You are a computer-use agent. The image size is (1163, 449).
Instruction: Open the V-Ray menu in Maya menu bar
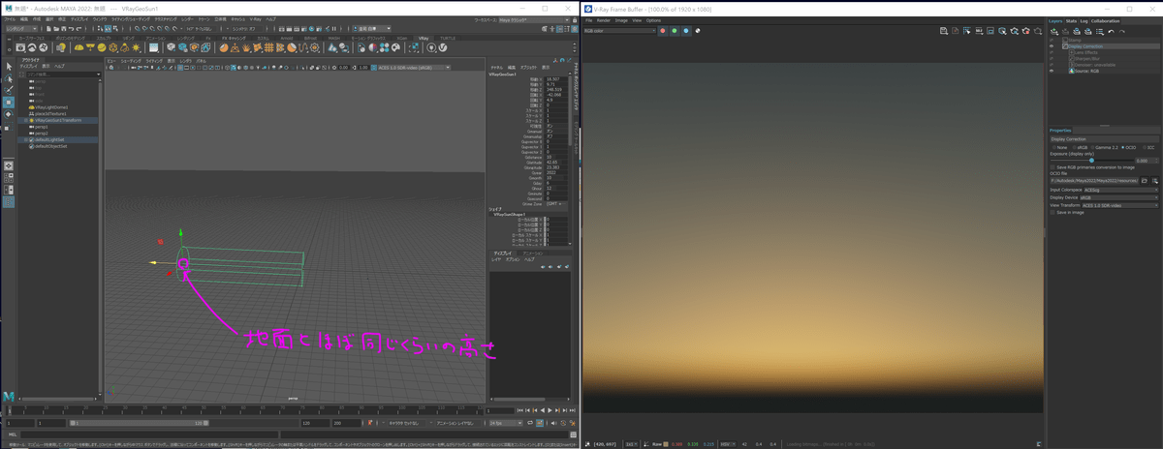click(x=255, y=19)
